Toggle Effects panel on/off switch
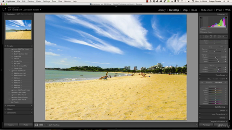 coord(200,118)
